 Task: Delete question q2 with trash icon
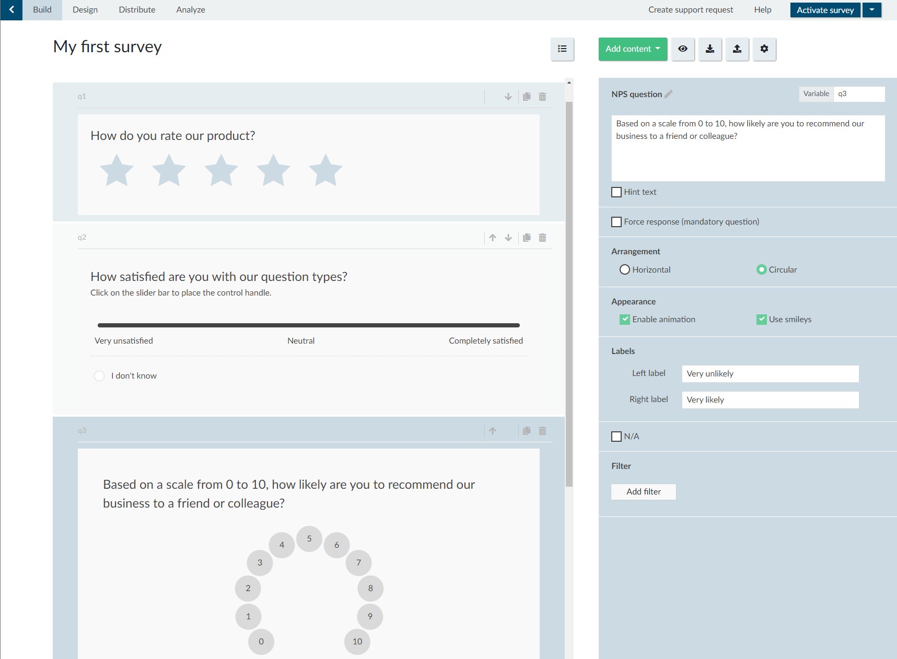coord(542,238)
